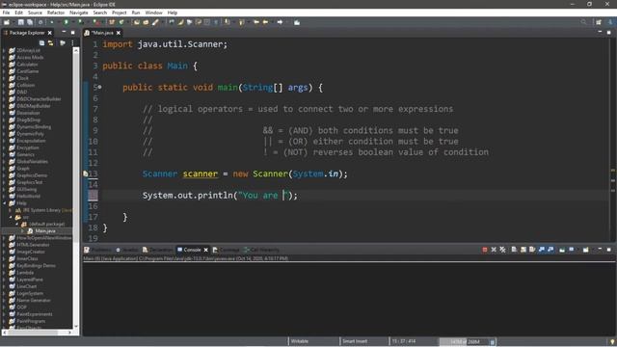Switch to the Declaration tab
617x347 pixels.
point(157,250)
